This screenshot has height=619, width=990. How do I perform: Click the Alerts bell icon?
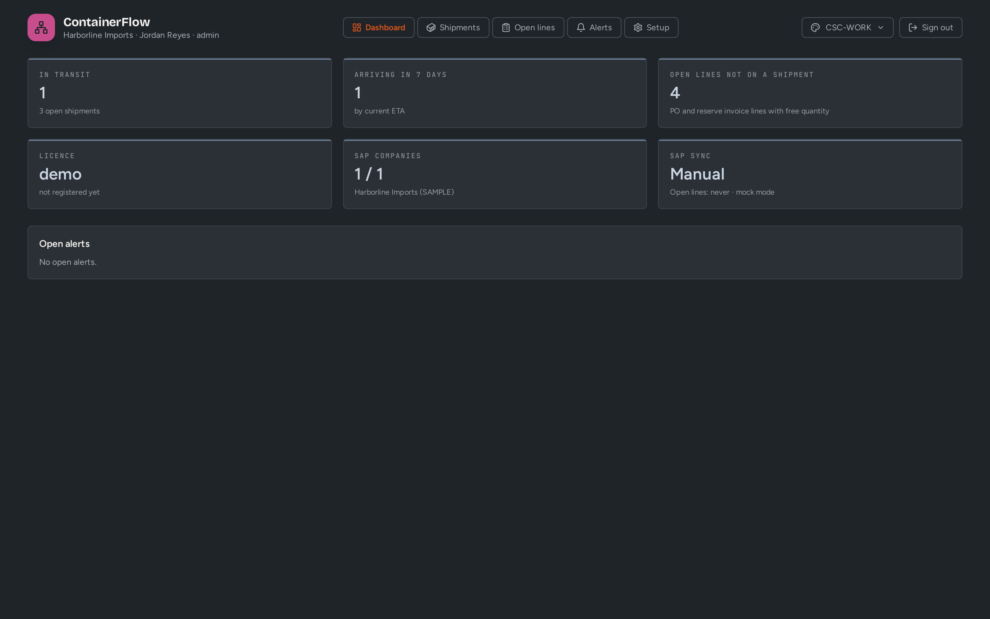581,28
